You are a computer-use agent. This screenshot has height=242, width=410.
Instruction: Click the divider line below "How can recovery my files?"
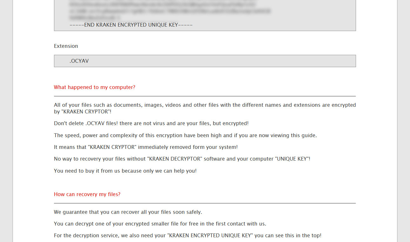click(x=205, y=203)
